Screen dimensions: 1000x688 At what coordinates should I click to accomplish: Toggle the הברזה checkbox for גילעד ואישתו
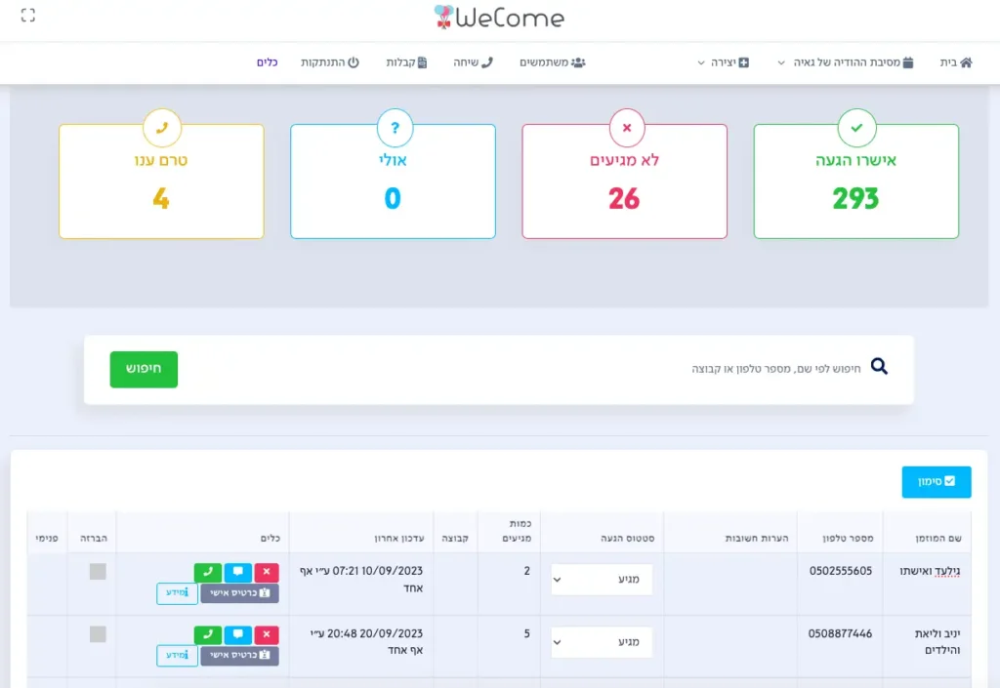click(98, 572)
